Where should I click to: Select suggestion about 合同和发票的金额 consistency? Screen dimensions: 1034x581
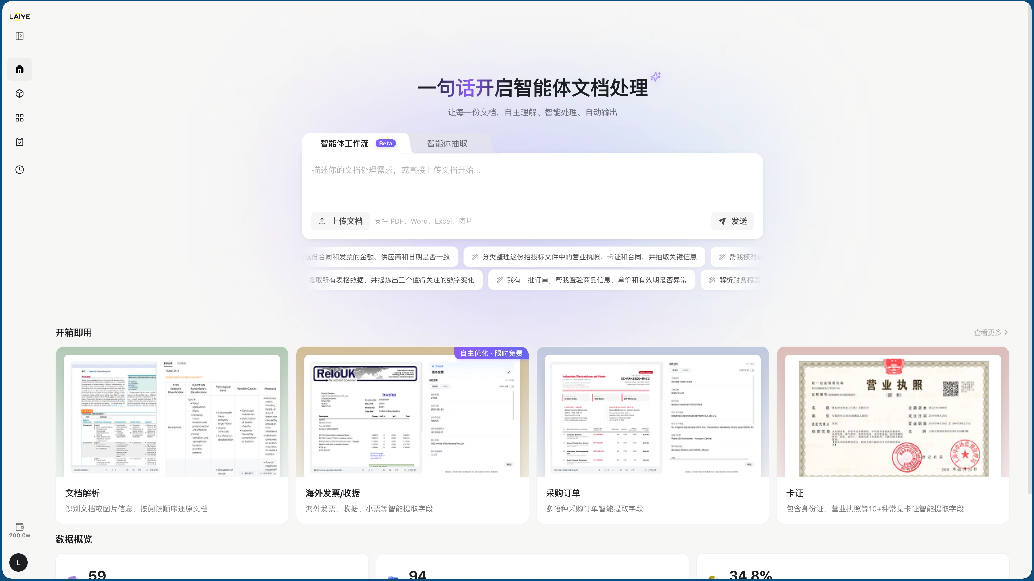click(380, 257)
